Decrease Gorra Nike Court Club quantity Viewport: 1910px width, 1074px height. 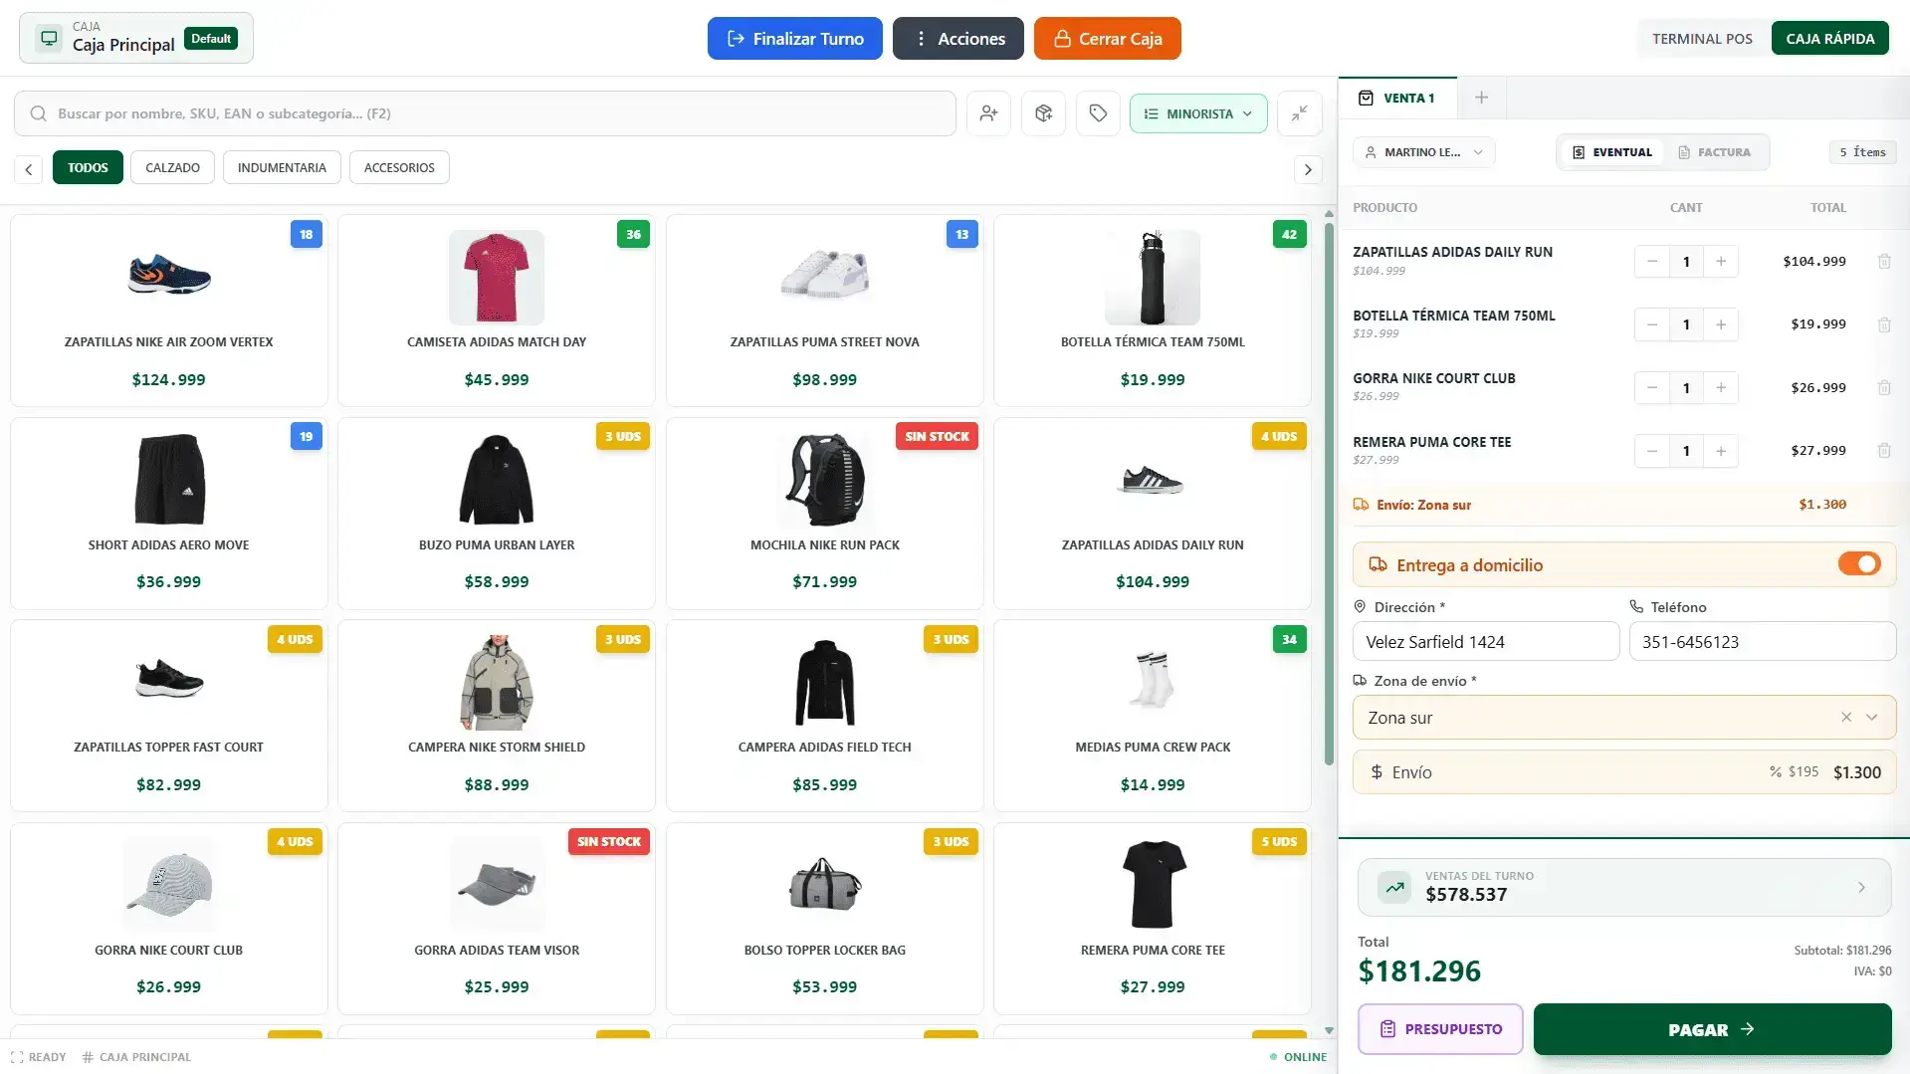pyautogui.click(x=1652, y=387)
